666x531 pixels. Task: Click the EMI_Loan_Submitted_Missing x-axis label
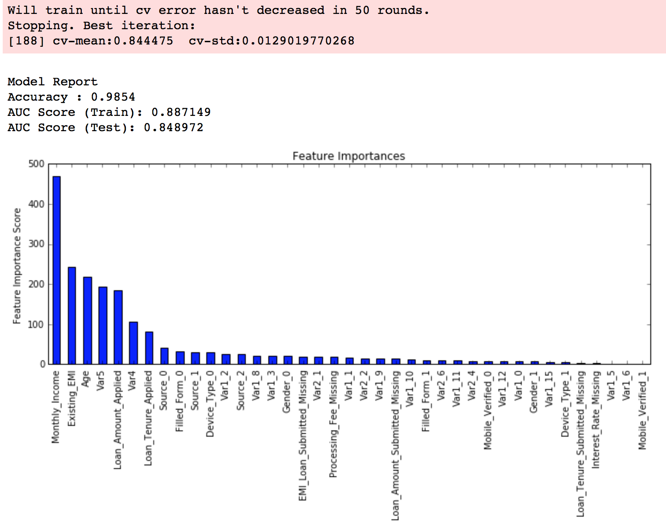coord(303,436)
